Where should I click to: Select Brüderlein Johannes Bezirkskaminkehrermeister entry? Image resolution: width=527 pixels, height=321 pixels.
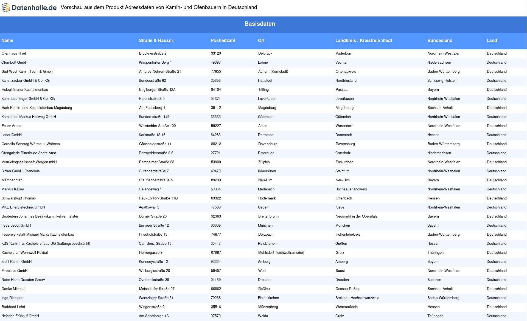pyautogui.click(x=40, y=216)
